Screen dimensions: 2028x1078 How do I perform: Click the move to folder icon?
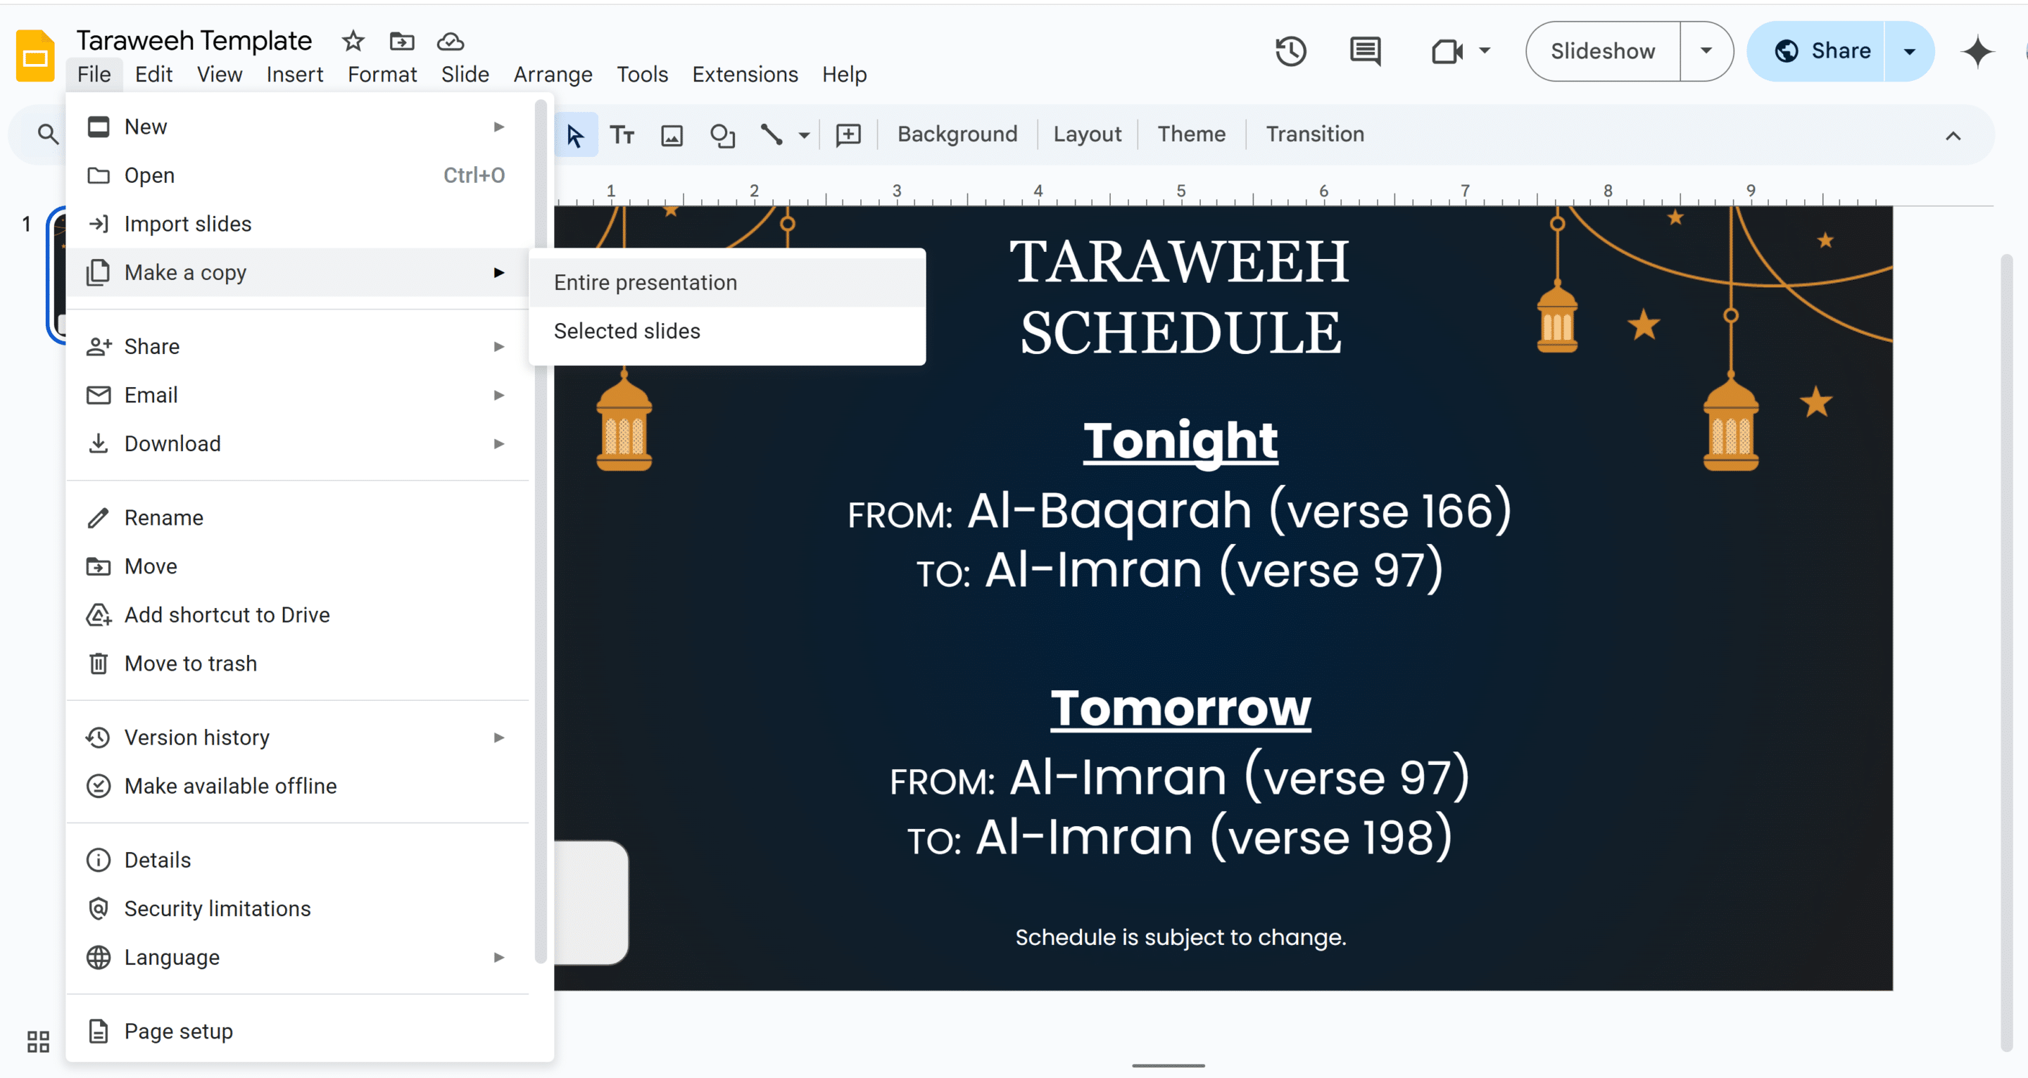coord(401,41)
